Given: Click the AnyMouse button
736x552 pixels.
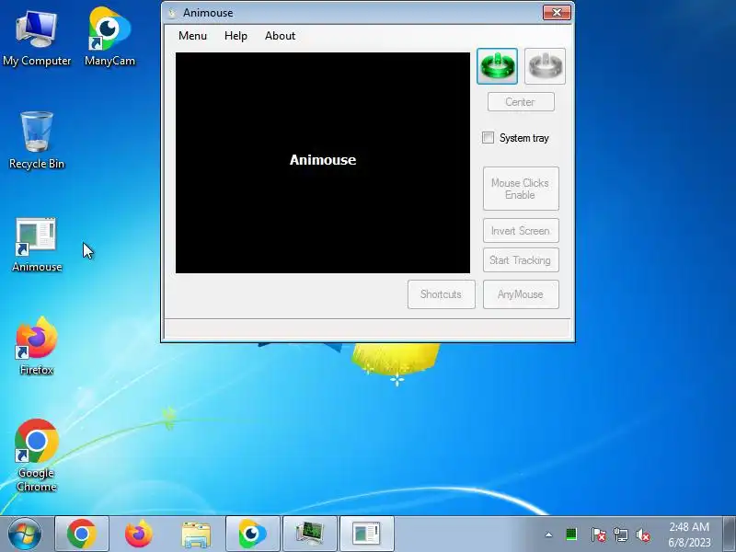Looking at the screenshot, I should click(521, 294).
